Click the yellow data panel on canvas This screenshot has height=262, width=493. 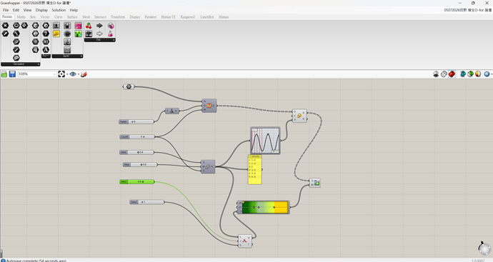pos(255,170)
